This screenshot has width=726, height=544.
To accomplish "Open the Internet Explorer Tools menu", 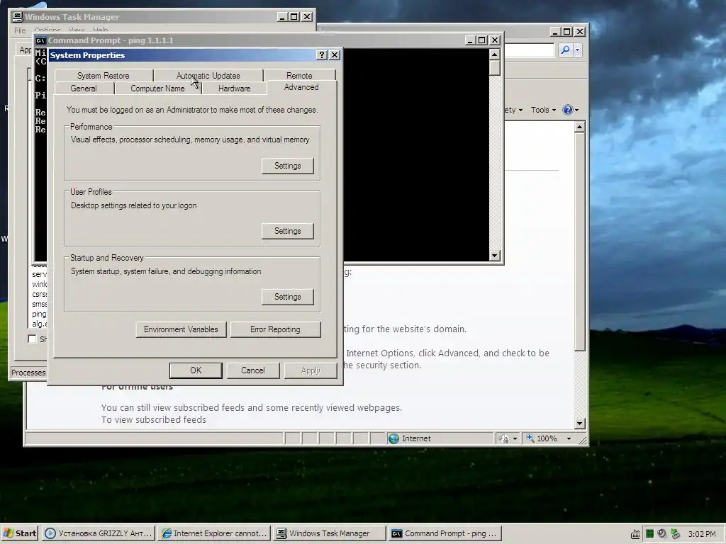I will pos(543,110).
